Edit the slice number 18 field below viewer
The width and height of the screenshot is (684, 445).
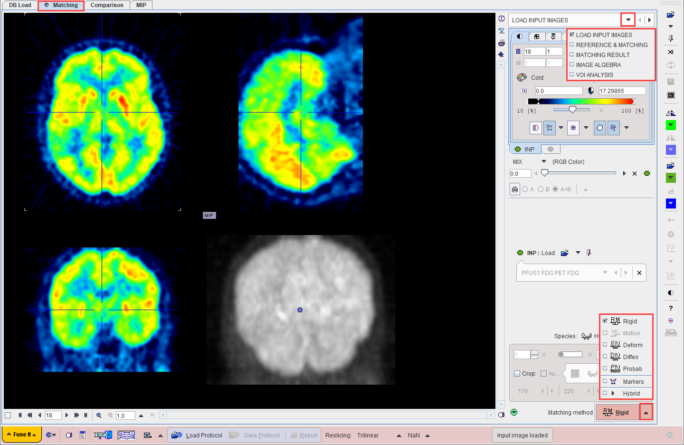(x=53, y=416)
